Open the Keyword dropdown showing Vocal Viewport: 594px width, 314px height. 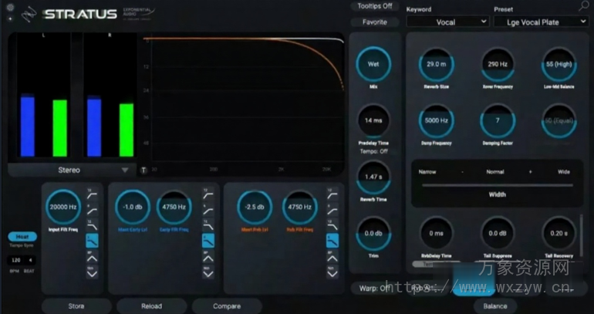coord(447,22)
